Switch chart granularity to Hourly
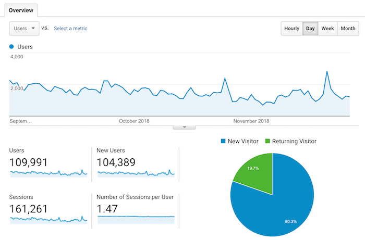The image size is (365, 240). point(291,28)
